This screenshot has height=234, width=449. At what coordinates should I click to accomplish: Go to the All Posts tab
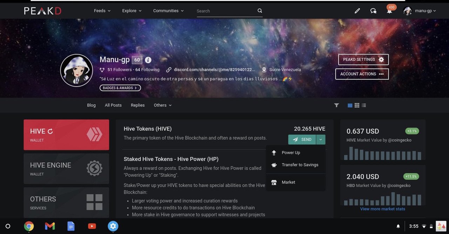point(113,105)
